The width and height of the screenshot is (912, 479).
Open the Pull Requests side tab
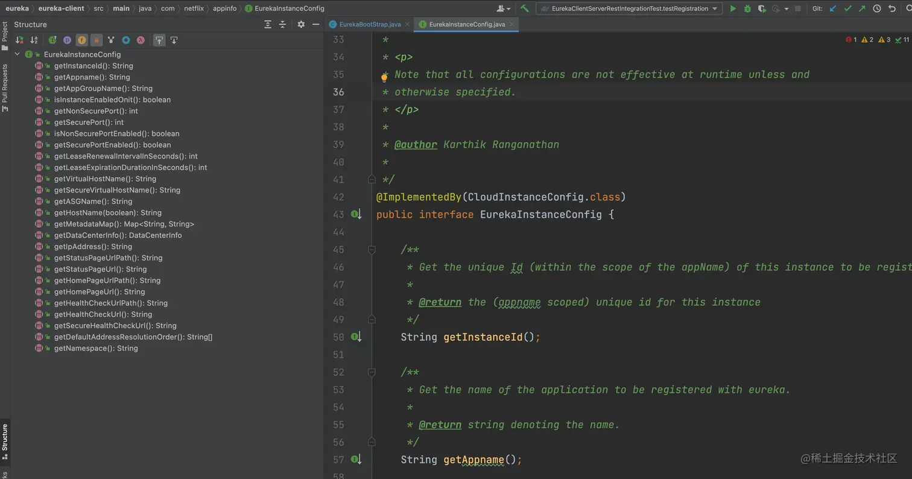click(5, 88)
